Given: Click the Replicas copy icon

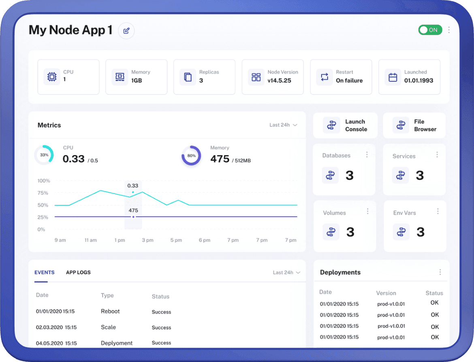Looking at the screenshot, I should coord(188,77).
